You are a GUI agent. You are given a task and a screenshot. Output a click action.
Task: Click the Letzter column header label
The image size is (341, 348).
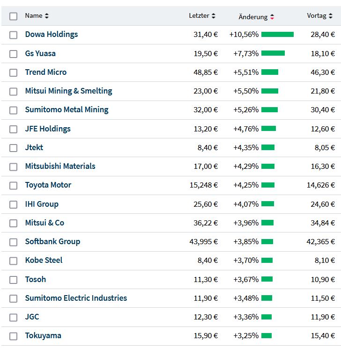(x=199, y=16)
